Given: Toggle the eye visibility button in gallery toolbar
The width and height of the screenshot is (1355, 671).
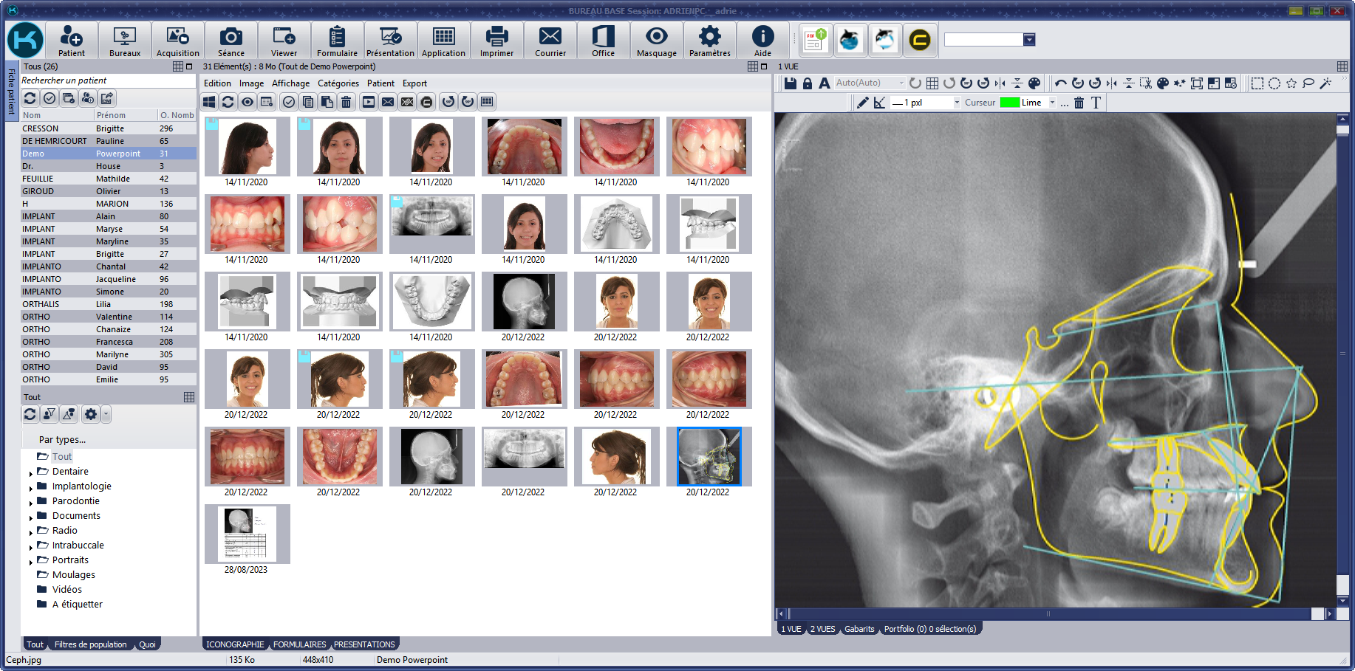Looking at the screenshot, I should [248, 102].
